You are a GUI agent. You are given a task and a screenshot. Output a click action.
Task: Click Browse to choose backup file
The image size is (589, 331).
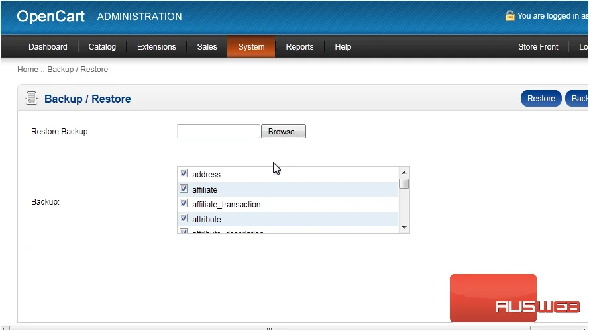click(283, 132)
